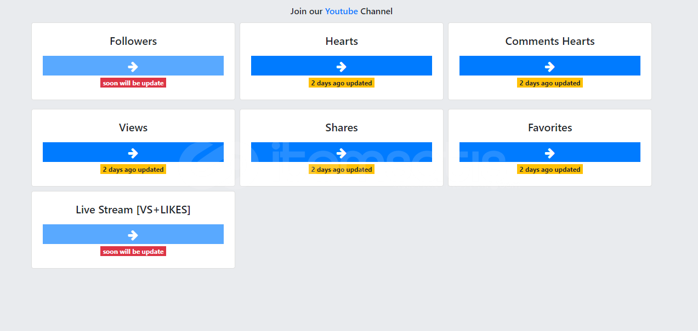Click red 'soon will be update' badge under Followers

(x=133, y=83)
